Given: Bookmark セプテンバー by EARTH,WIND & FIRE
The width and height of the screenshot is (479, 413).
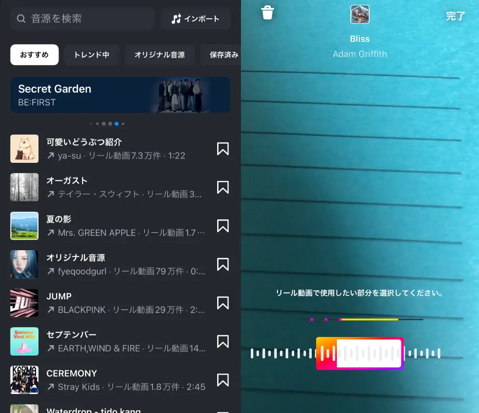Looking at the screenshot, I should point(222,341).
